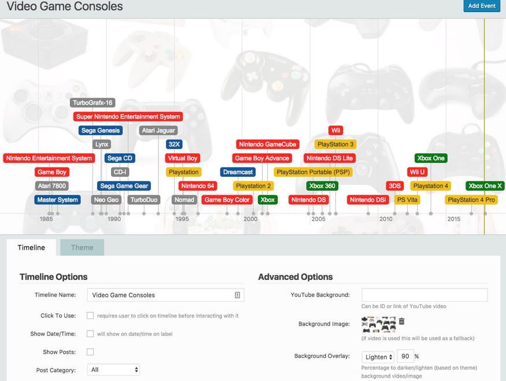Open the Atari 7800 event
The height and width of the screenshot is (381, 506).
click(52, 186)
